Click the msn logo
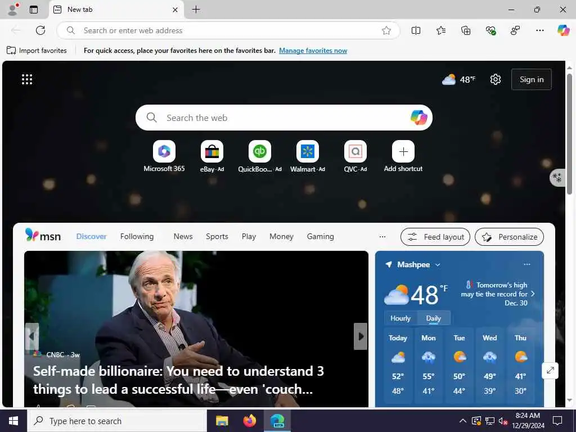Image resolution: width=576 pixels, height=432 pixels. (43, 236)
